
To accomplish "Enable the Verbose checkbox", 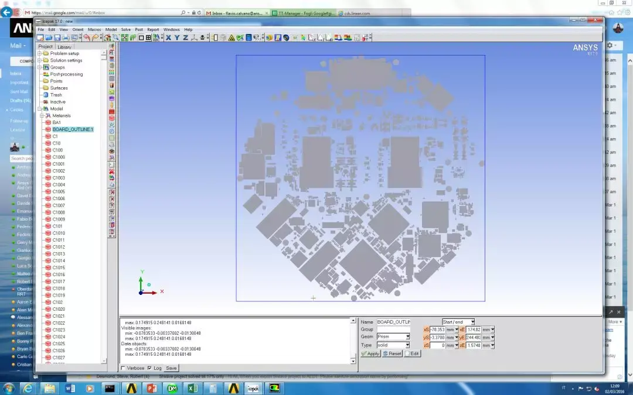I will click(123, 368).
